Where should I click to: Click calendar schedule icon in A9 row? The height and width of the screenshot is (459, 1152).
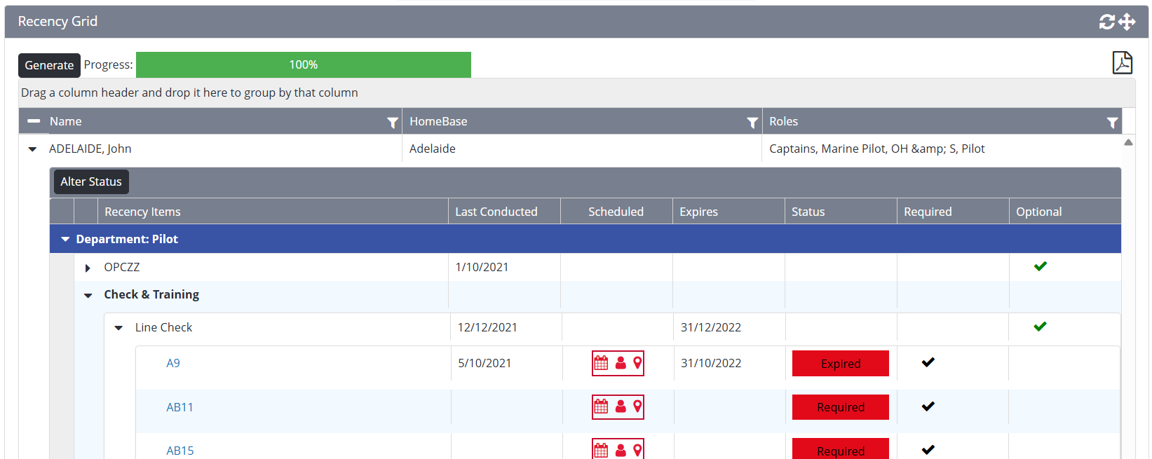pyautogui.click(x=601, y=363)
